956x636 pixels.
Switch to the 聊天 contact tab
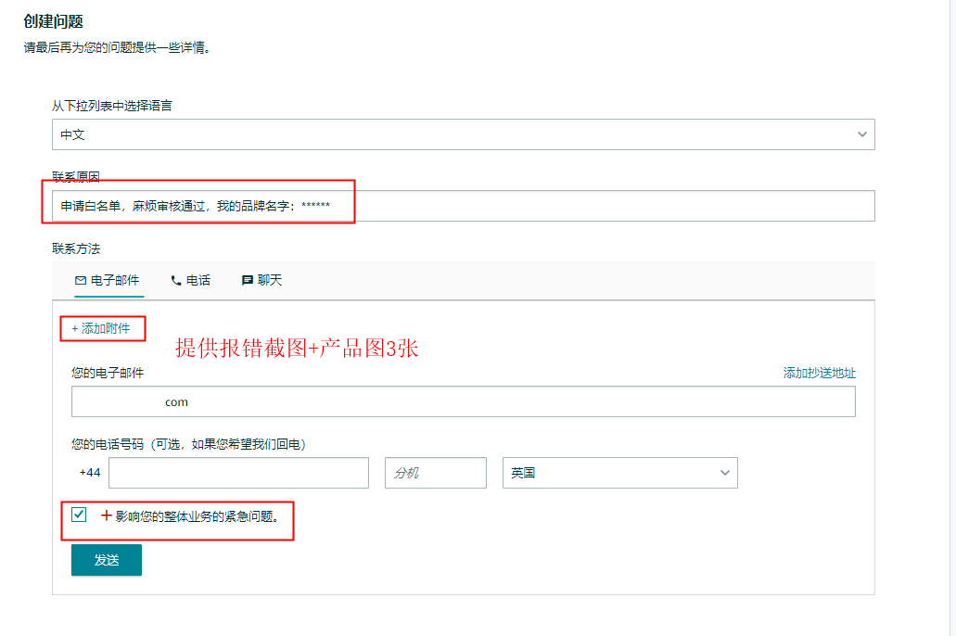point(261,280)
